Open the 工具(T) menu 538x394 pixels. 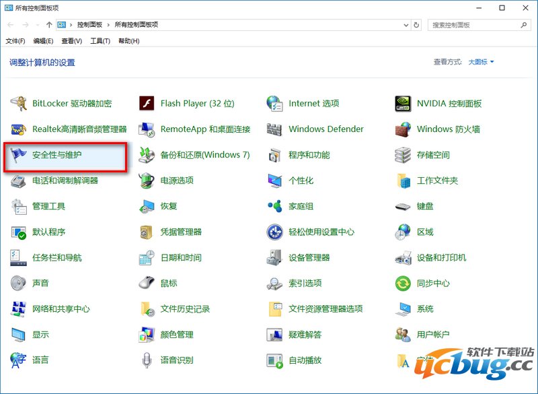point(100,41)
